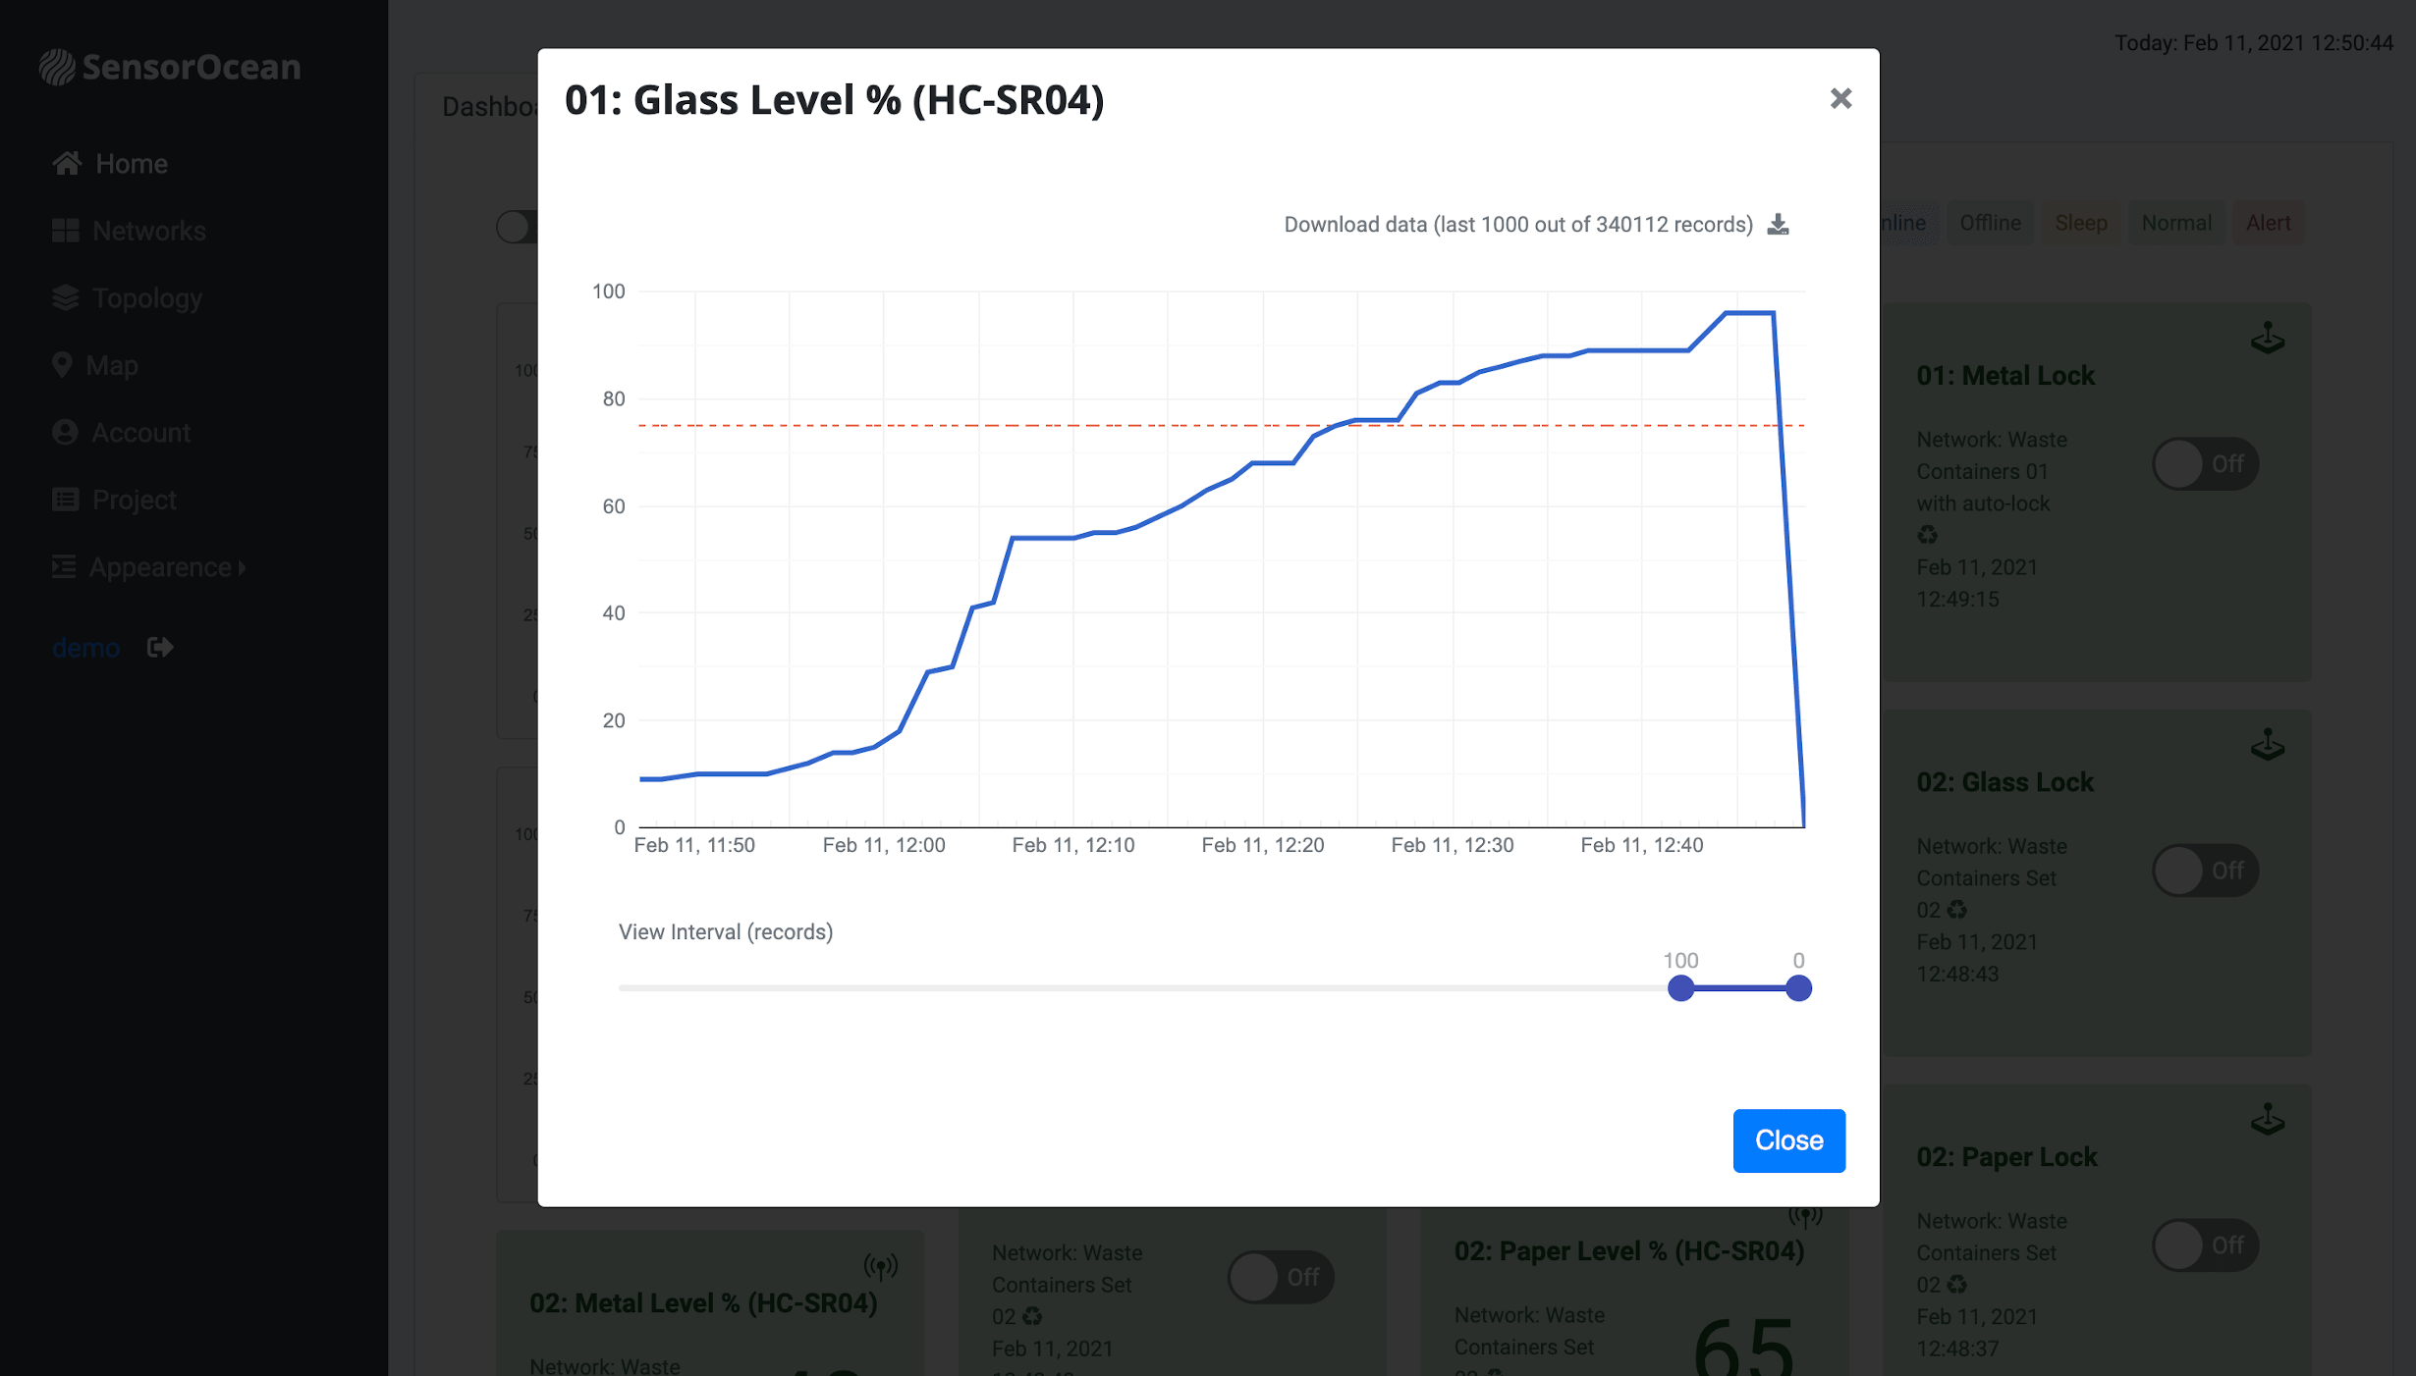Click the 02: Metal Level sensor signal icon
The width and height of the screenshot is (2416, 1376).
(x=880, y=1266)
